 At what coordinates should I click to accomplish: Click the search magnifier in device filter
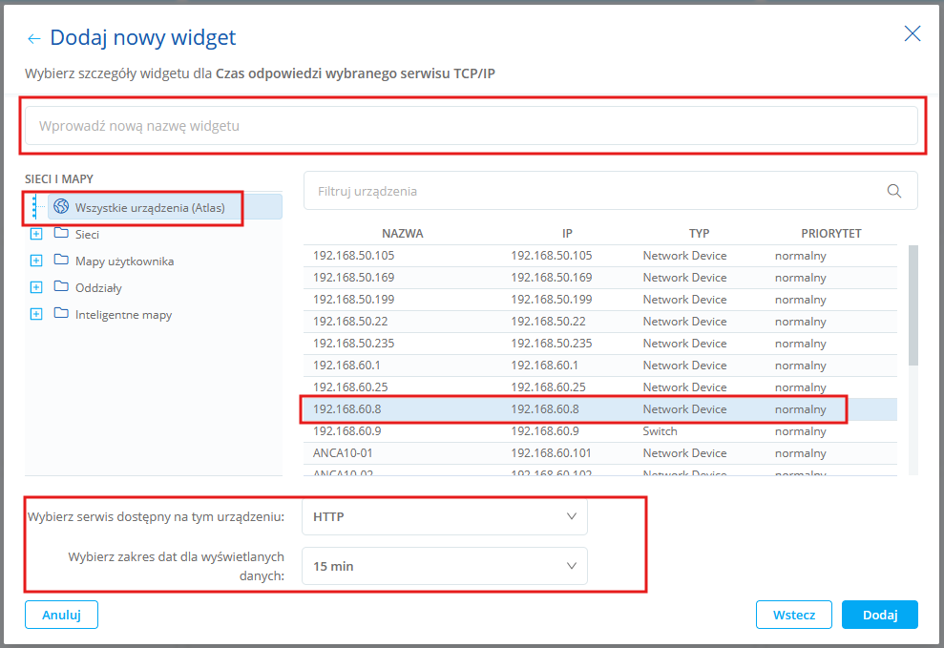point(893,191)
